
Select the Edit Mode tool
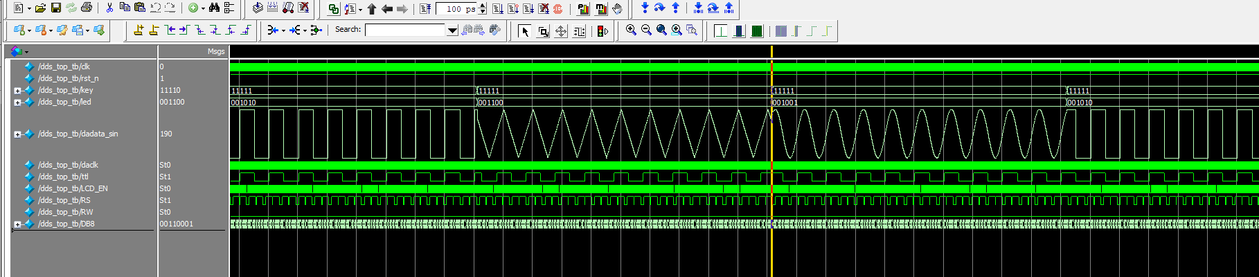[x=579, y=31]
